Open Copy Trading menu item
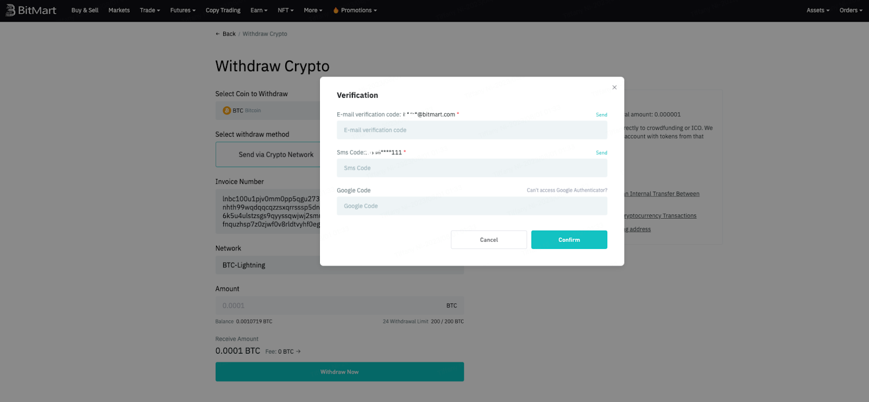This screenshot has height=402, width=869. pyautogui.click(x=223, y=10)
